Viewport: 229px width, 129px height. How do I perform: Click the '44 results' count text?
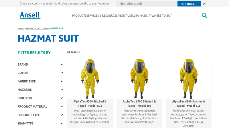pos(73,52)
